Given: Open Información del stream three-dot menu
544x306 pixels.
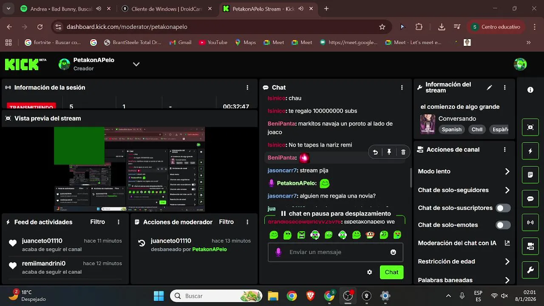Looking at the screenshot, I should pyautogui.click(x=504, y=87).
